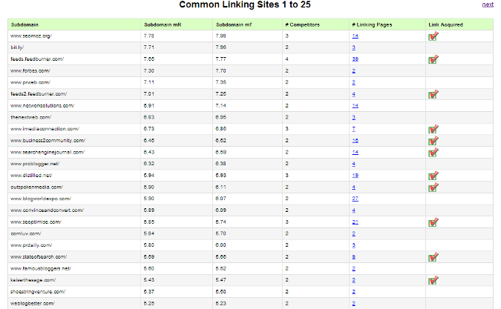Click the Link Acquired column header
501x309 pixels.
tap(446, 24)
